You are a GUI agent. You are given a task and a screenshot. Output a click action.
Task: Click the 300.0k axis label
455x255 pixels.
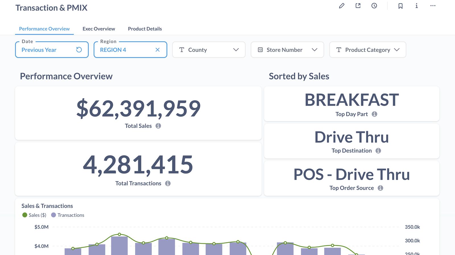[x=412, y=241]
